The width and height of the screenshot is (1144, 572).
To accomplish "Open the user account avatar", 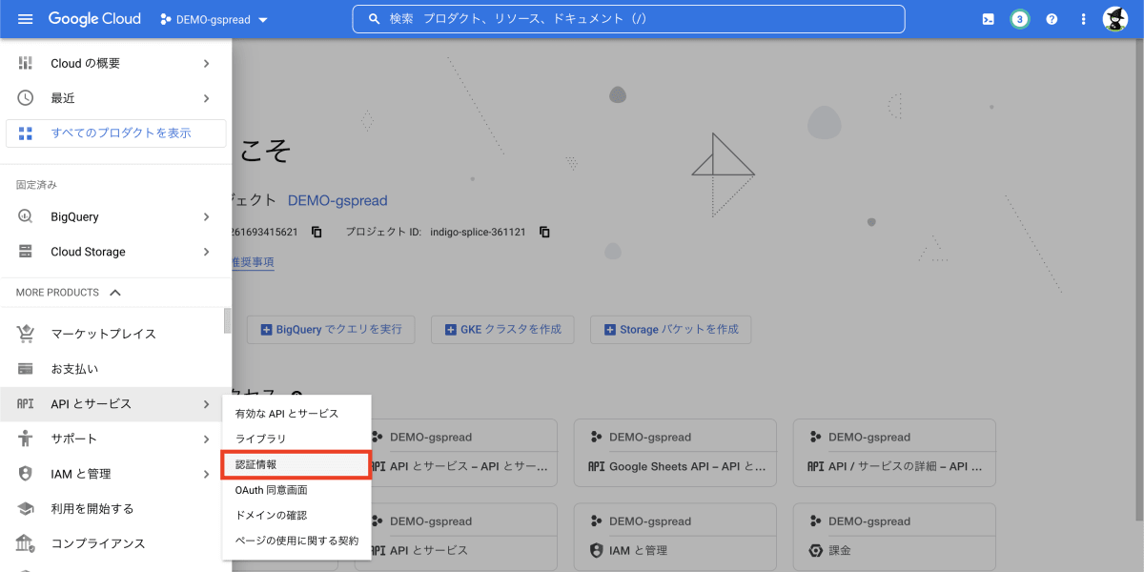I will (x=1115, y=19).
